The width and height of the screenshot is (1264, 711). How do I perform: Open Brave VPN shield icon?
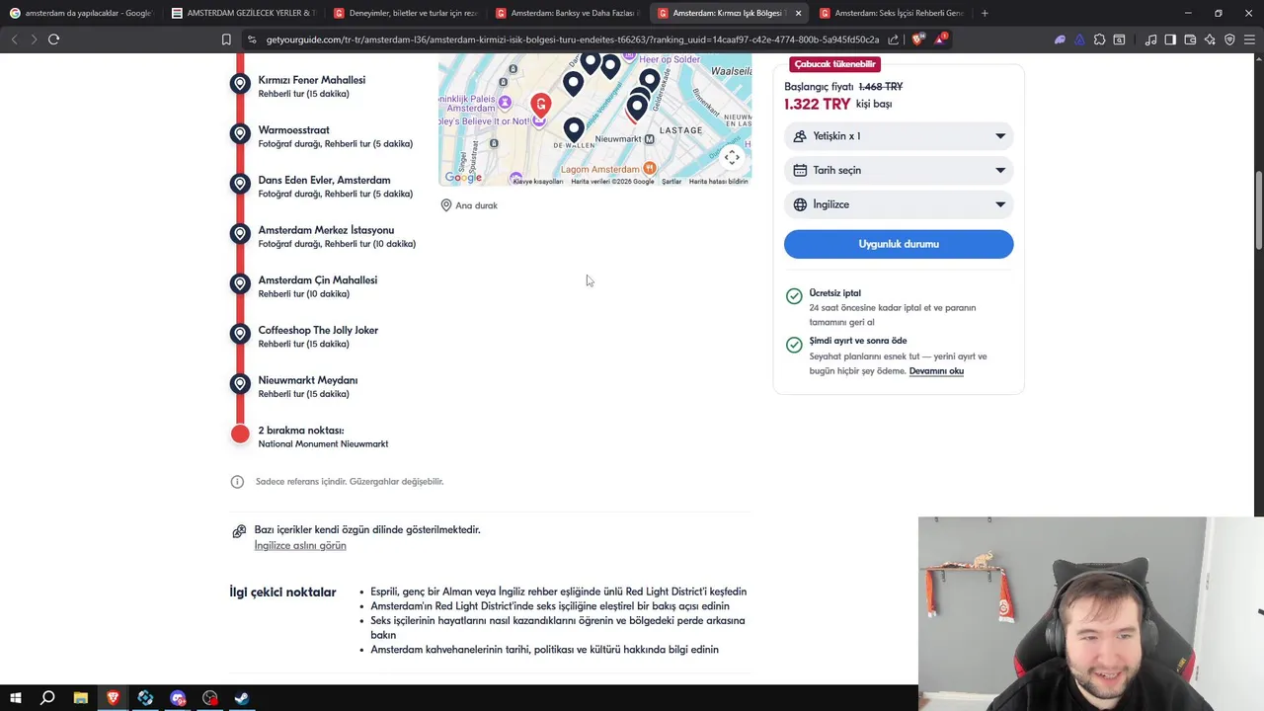[x=1229, y=39]
